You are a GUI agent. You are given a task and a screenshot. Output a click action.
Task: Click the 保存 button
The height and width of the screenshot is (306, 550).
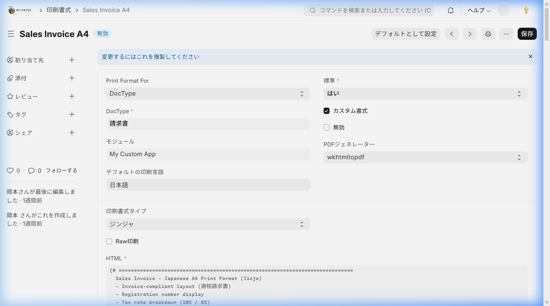tap(527, 34)
